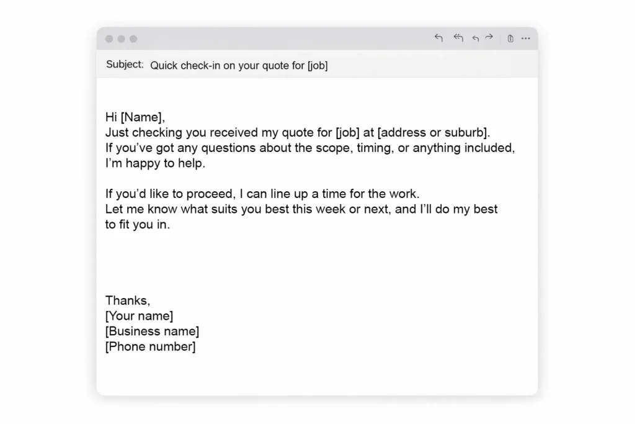Click the [job] placeholder in the body
This screenshot has height=424, width=635.
pos(347,132)
